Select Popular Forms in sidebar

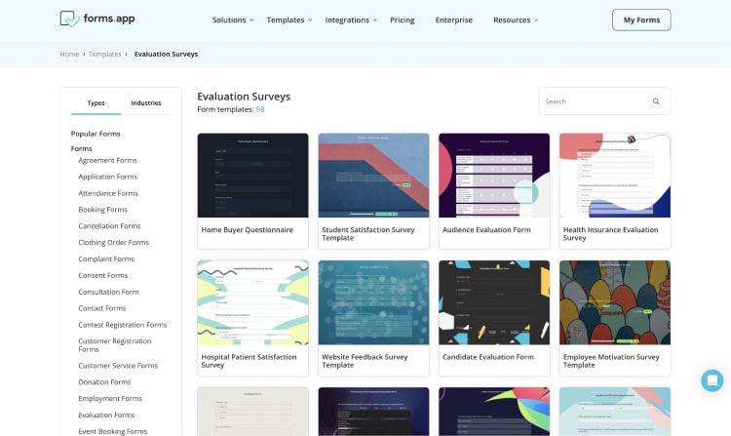pos(96,134)
